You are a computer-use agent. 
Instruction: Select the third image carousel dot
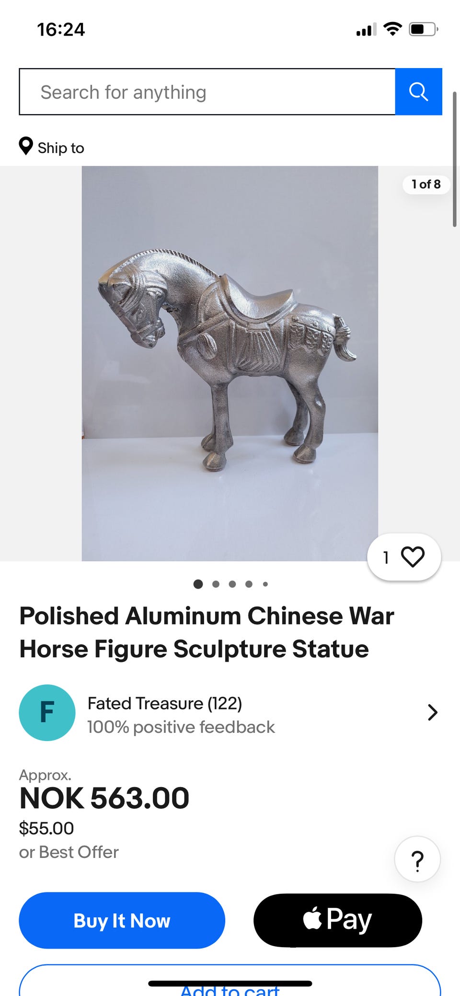point(232,584)
